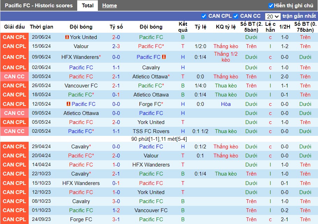This screenshot has height=224, width=318.
Task: Click Thua kèo result on 26/05/24
Action: point(226,86)
